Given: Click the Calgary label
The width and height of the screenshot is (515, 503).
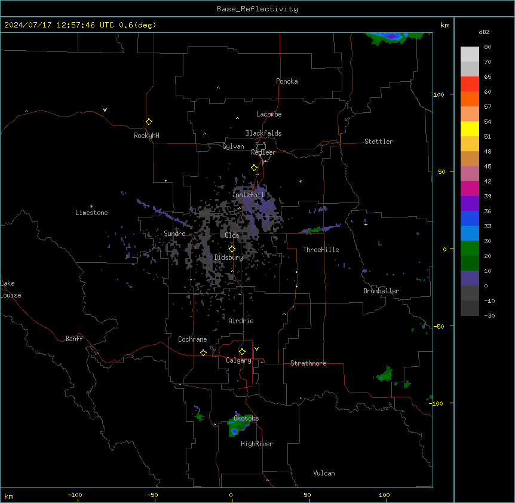Looking at the screenshot, I should coord(238,360).
